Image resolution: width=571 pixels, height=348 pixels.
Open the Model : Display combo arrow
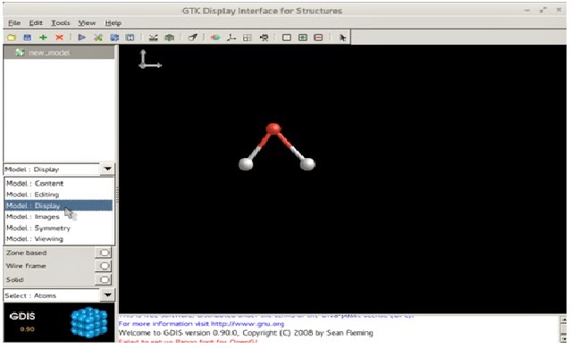pyautogui.click(x=107, y=169)
